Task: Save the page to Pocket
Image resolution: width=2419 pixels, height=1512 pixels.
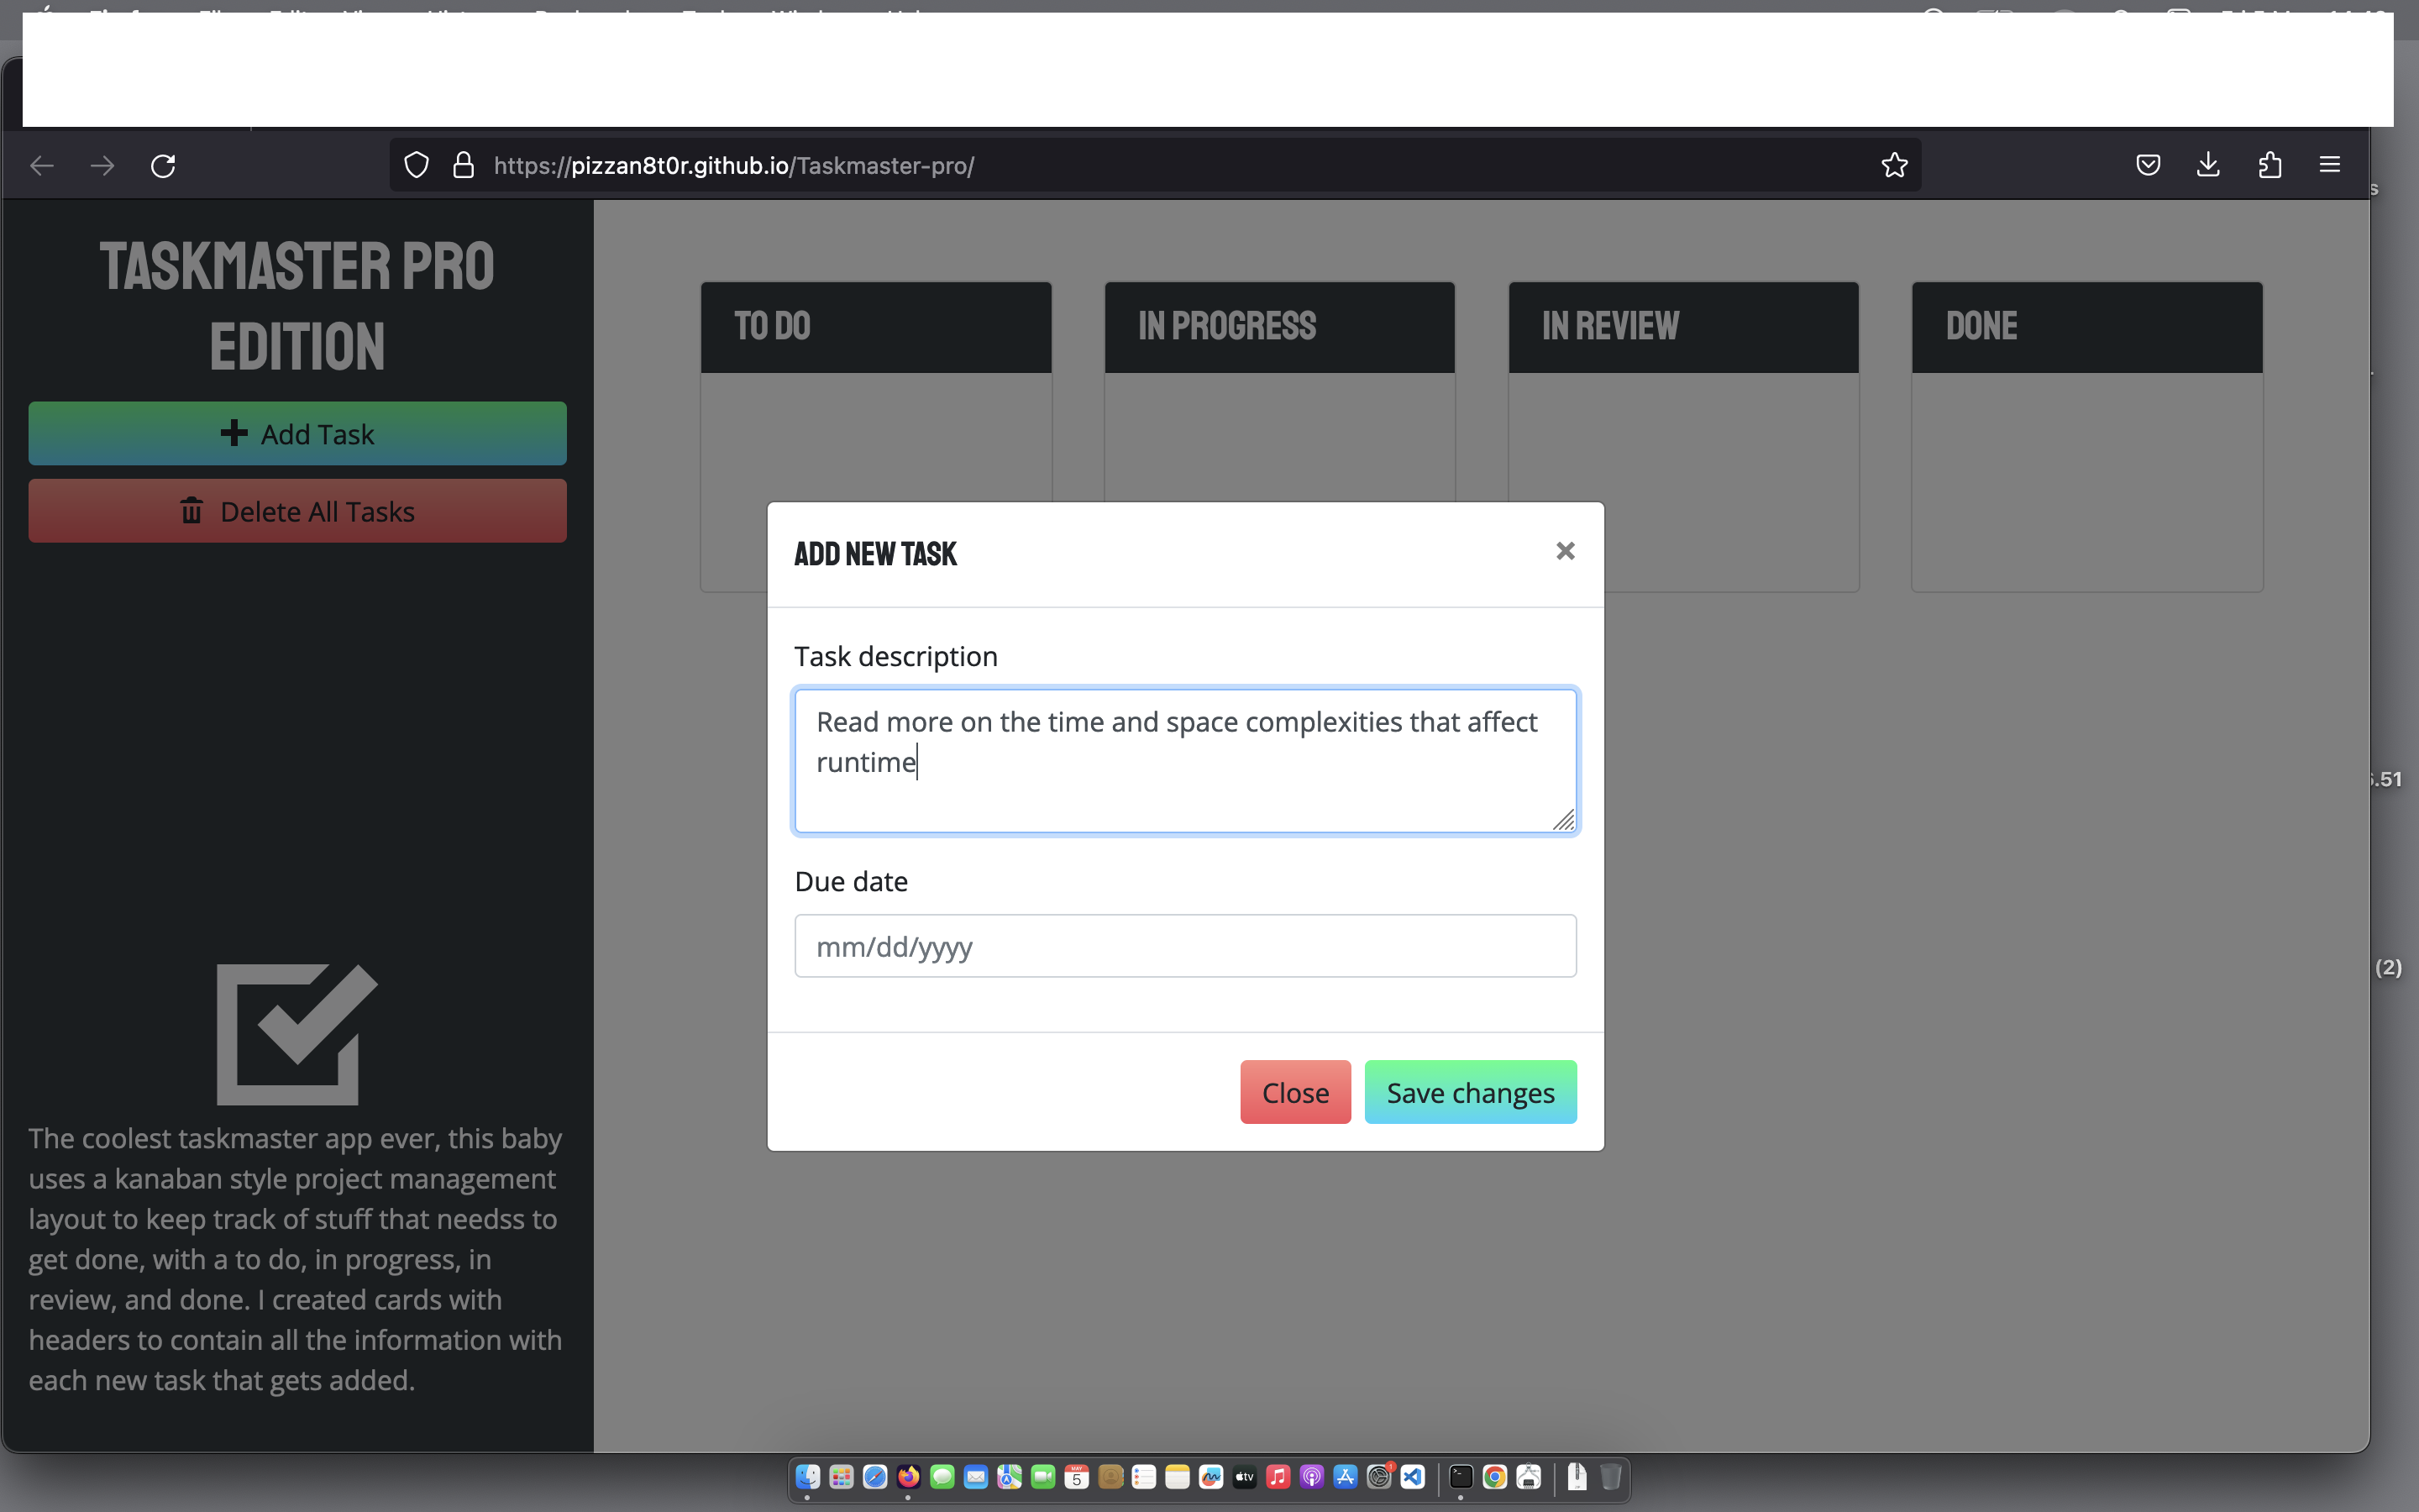Action: point(2147,165)
